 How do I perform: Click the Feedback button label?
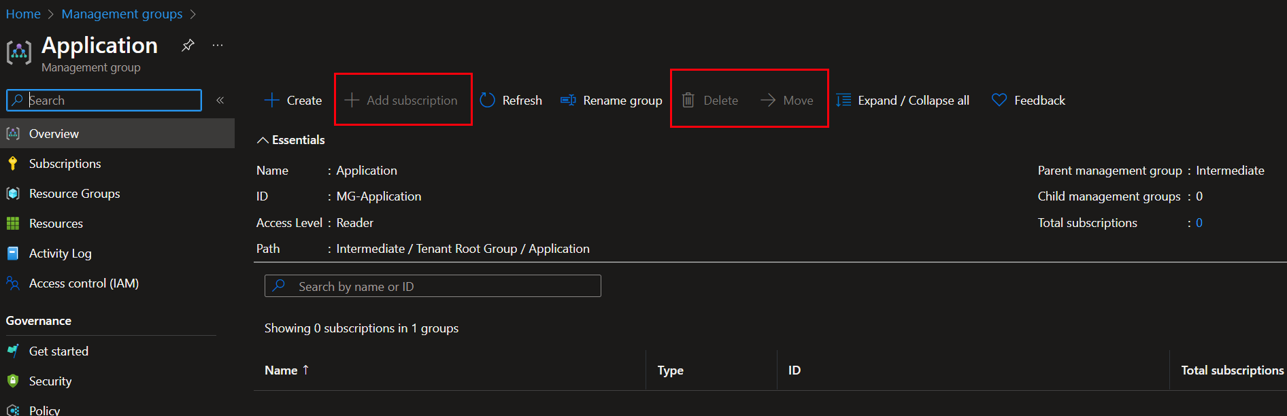click(x=1039, y=100)
